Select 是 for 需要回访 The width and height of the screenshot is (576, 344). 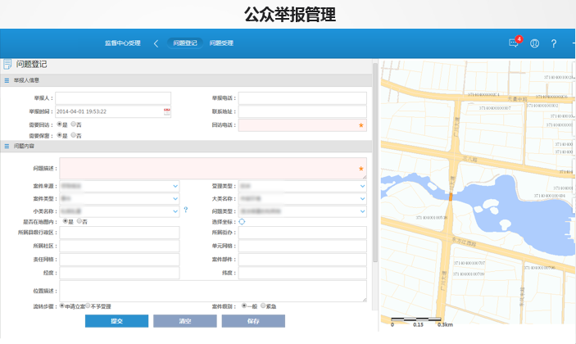coord(59,124)
